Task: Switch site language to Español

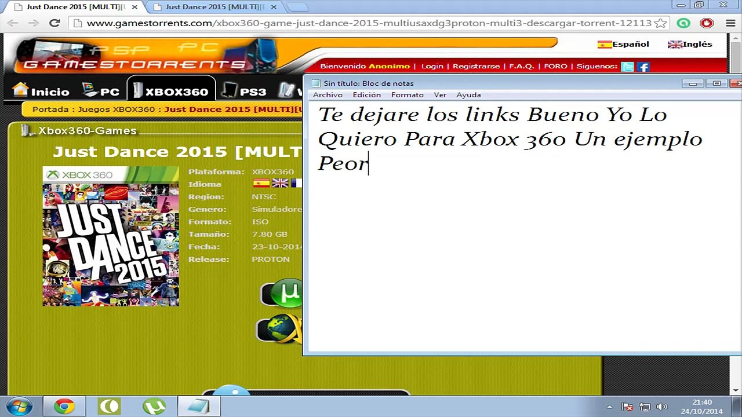Action: (623, 44)
